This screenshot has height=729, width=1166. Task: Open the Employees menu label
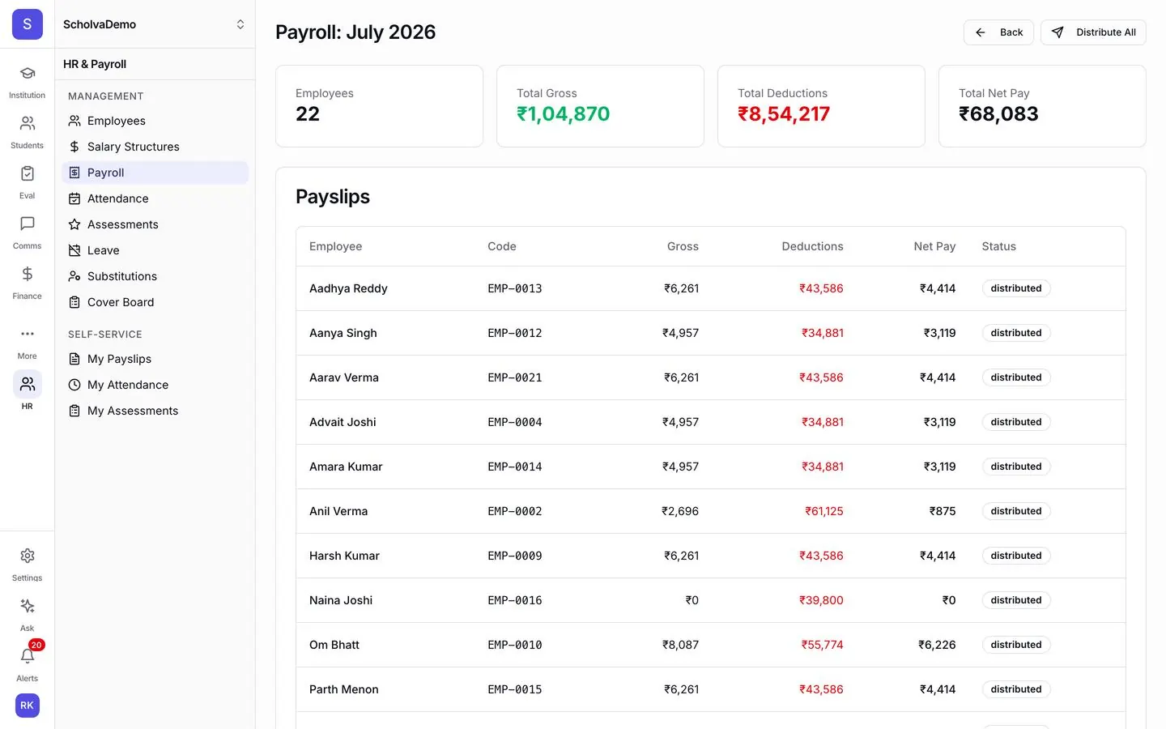pos(117,121)
